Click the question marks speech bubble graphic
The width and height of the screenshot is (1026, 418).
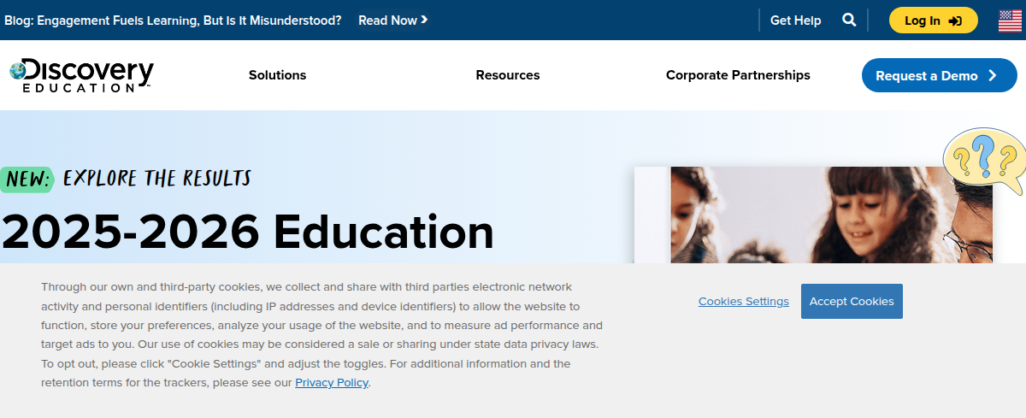coord(983,161)
